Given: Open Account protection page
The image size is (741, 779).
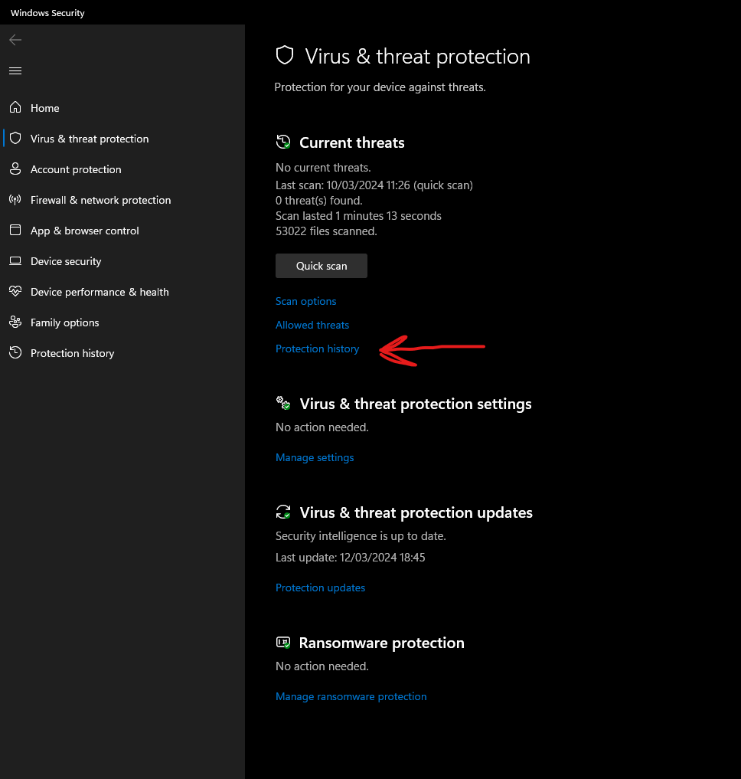Looking at the screenshot, I should [x=122, y=169].
